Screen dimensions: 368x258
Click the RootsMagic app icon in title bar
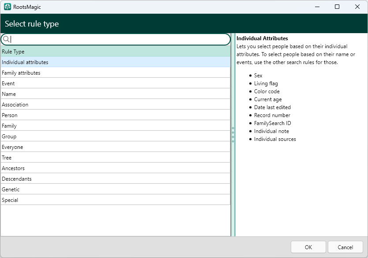7,7
